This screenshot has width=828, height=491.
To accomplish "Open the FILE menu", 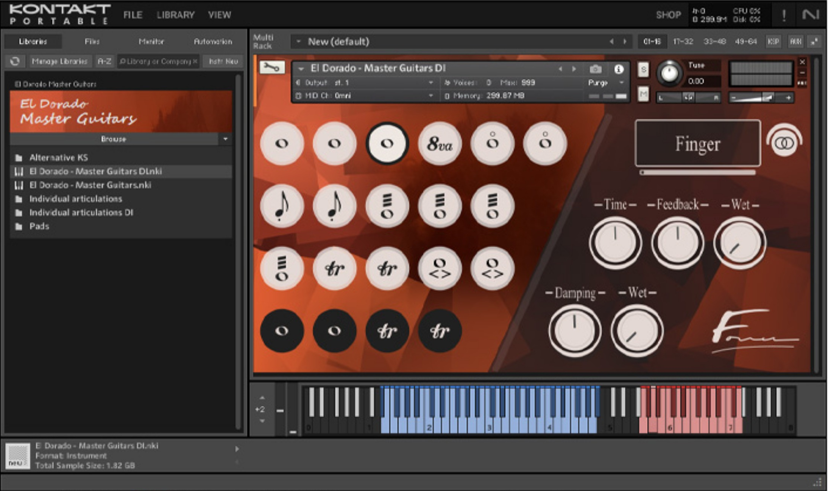I will (133, 15).
